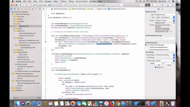Open the Source Control navigator

(x=15, y=9)
